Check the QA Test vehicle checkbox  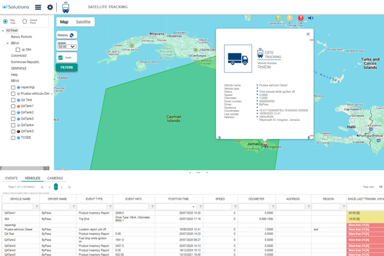point(13,100)
